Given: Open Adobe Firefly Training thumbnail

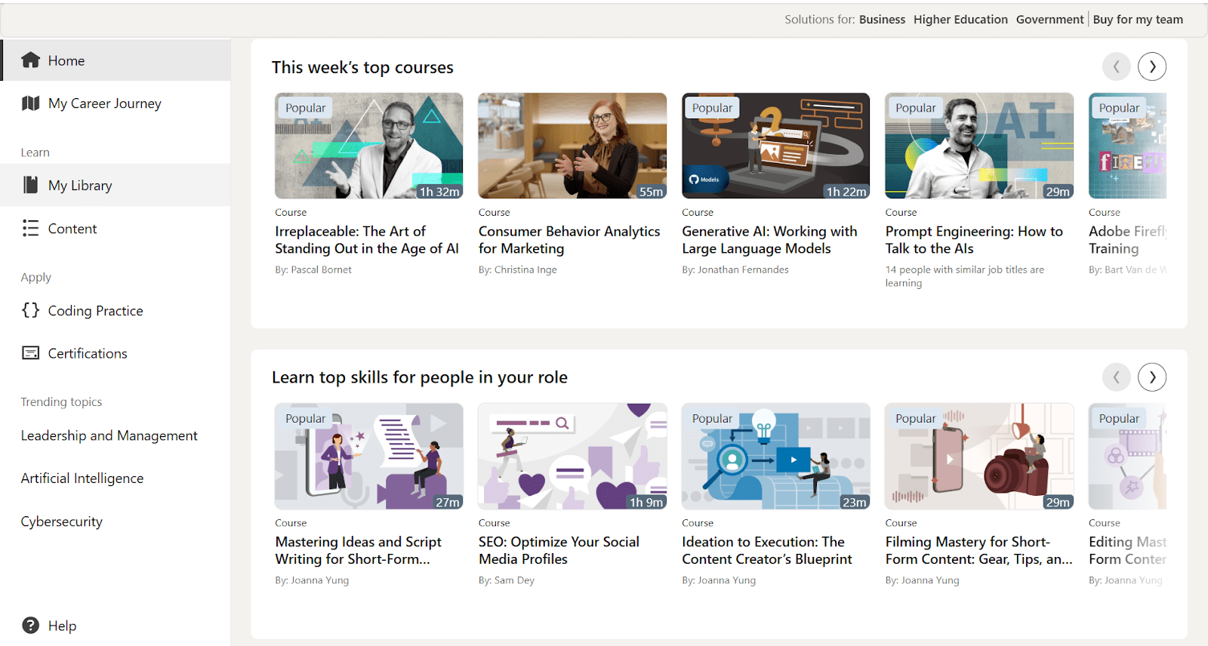Looking at the screenshot, I should click(1127, 146).
